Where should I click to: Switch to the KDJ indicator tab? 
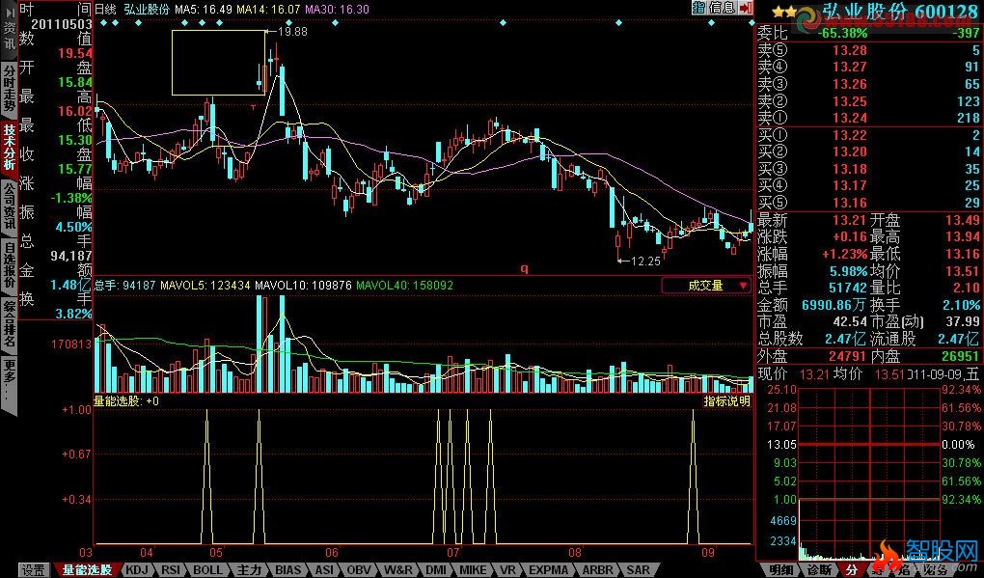137,570
